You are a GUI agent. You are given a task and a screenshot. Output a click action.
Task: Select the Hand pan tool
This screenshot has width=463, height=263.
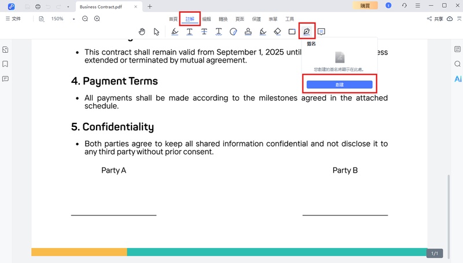pyautogui.click(x=142, y=31)
